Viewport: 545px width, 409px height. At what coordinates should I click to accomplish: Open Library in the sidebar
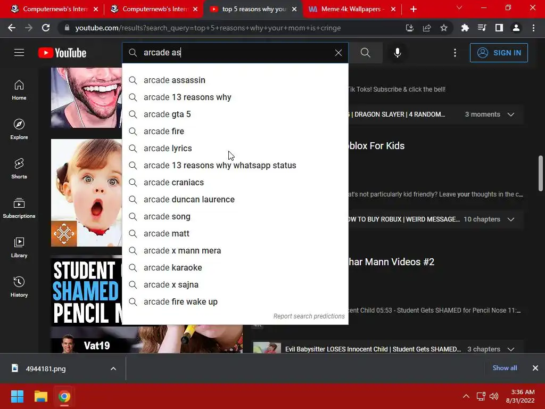click(x=19, y=247)
